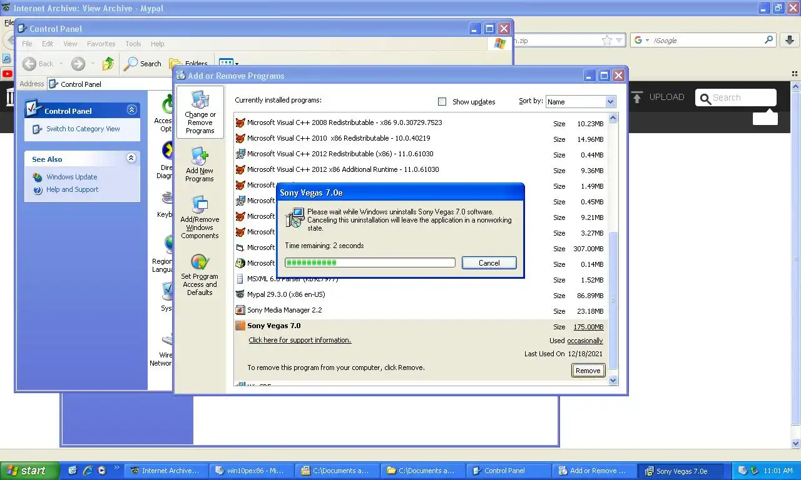Open Add New Programs section

pos(200,165)
